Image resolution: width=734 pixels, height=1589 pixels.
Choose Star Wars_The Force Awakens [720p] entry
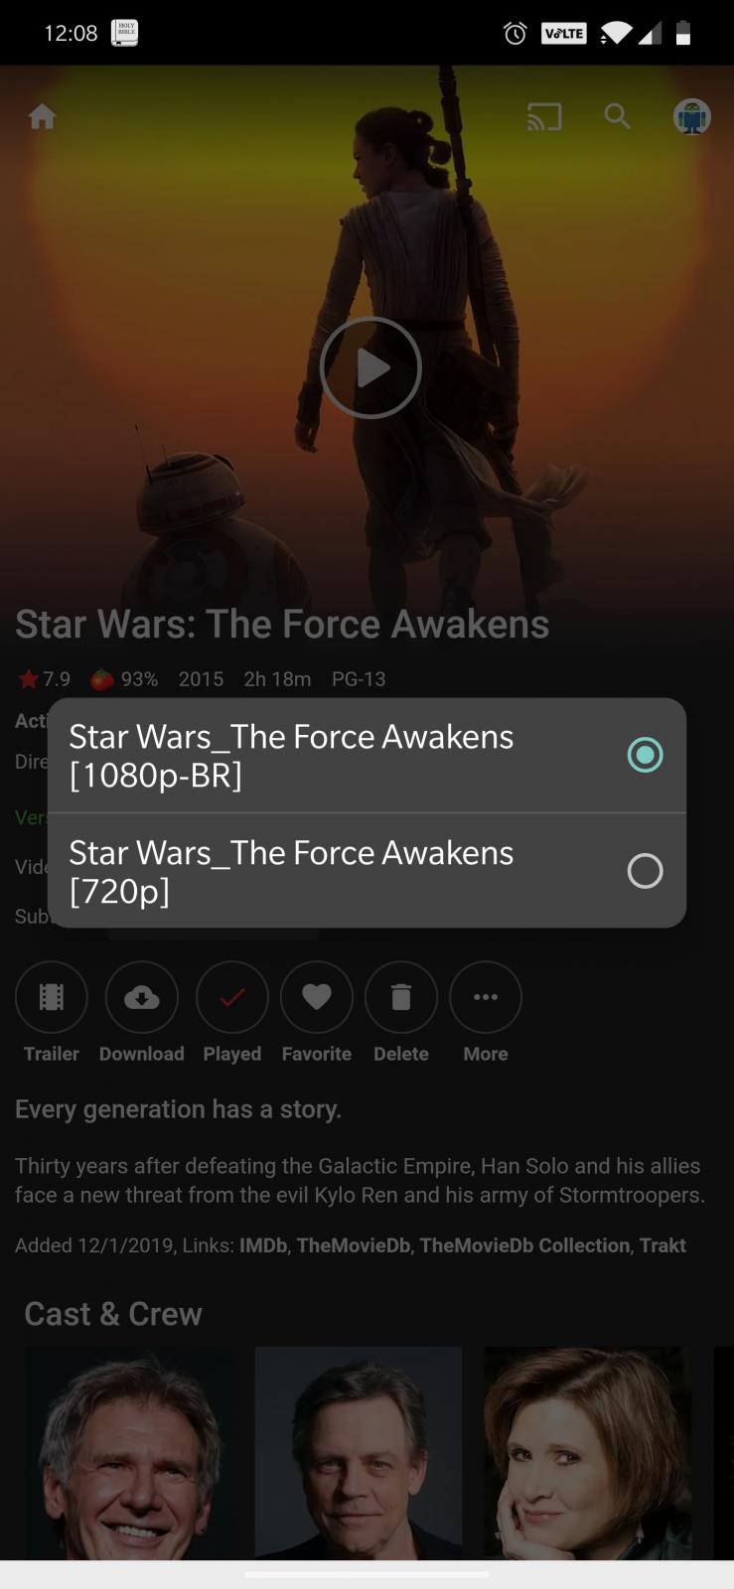pos(367,872)
